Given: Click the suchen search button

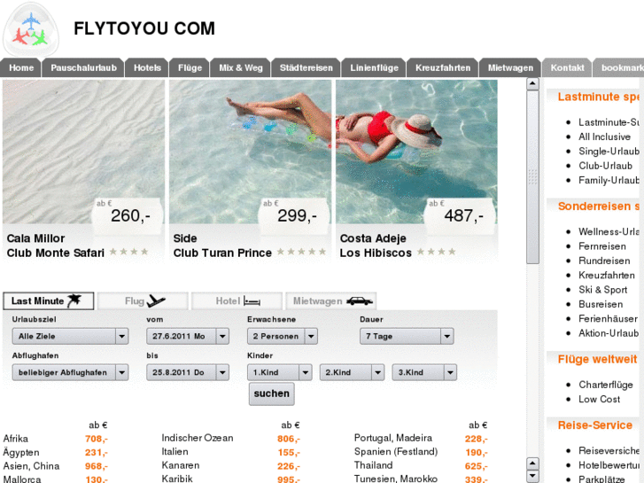Looking at the screenshot, I should [x=271, y=393].
